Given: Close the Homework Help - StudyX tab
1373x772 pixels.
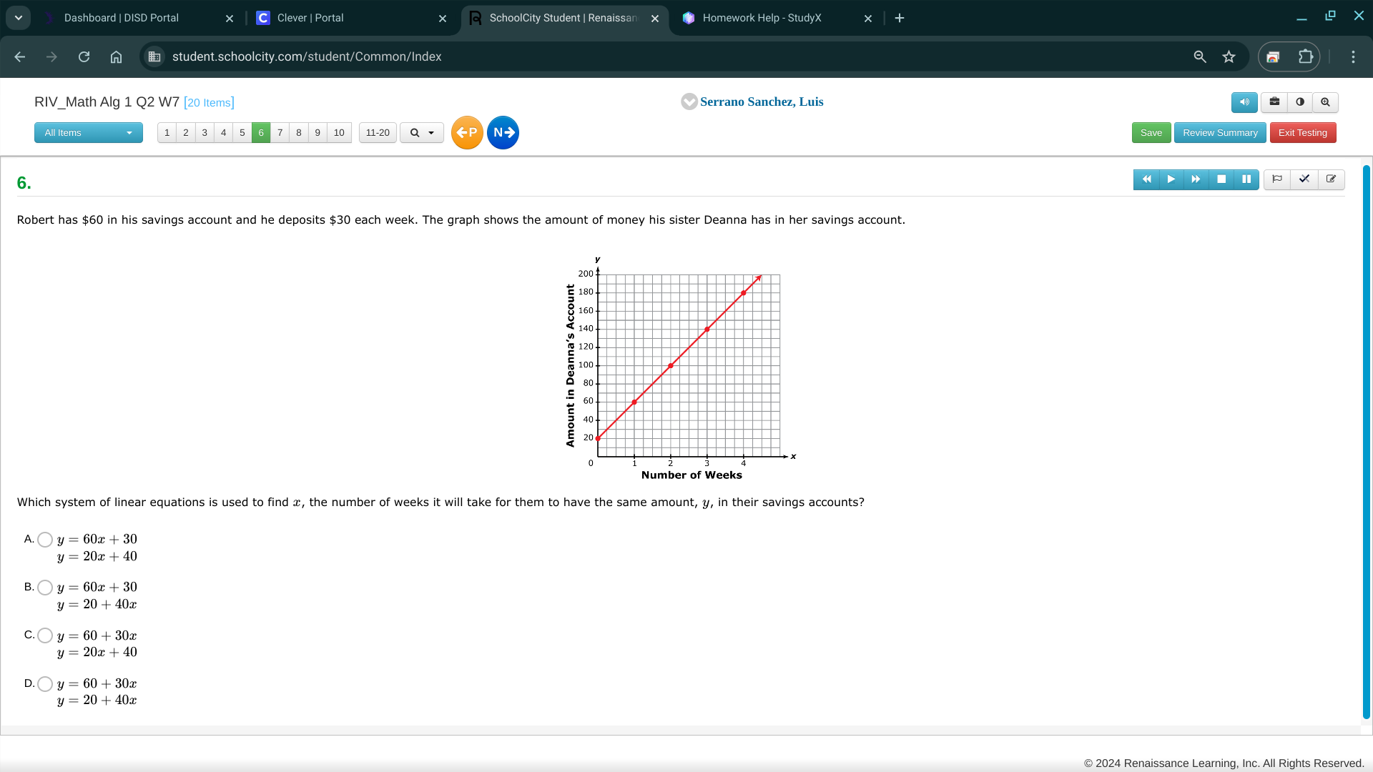Looking at the screenshot, I should 868,19.
